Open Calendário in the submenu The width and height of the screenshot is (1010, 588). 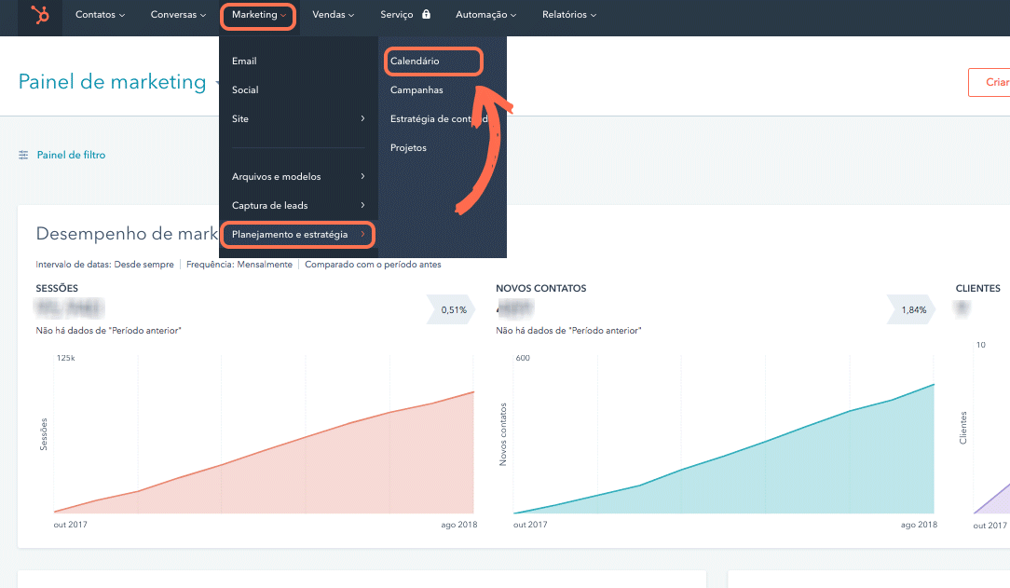point(415,61)
